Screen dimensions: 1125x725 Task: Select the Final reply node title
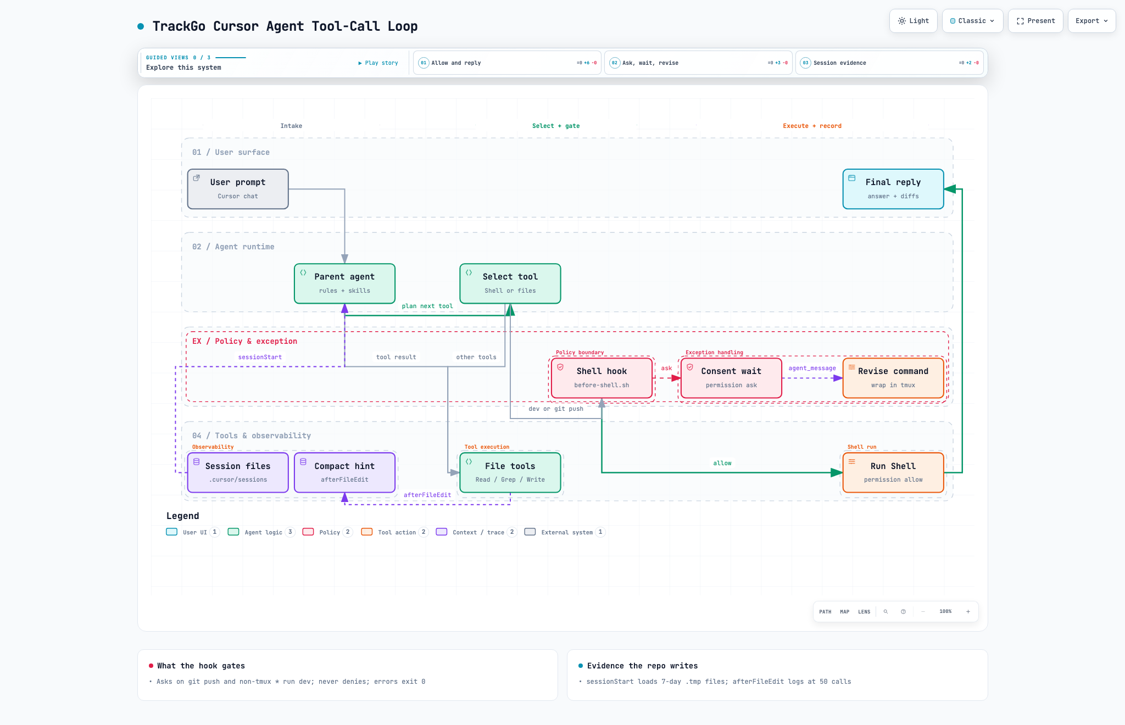point(893,182)
